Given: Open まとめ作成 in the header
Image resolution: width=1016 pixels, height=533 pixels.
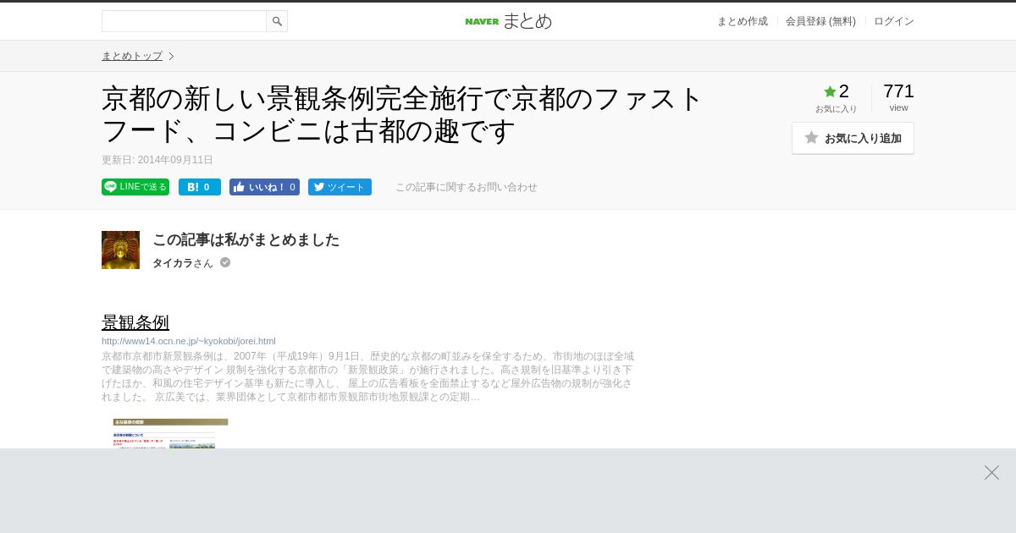Looking at the screenshot, I should click(743, 21).
